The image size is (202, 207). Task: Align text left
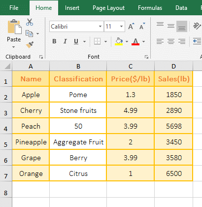coord(160,41)
